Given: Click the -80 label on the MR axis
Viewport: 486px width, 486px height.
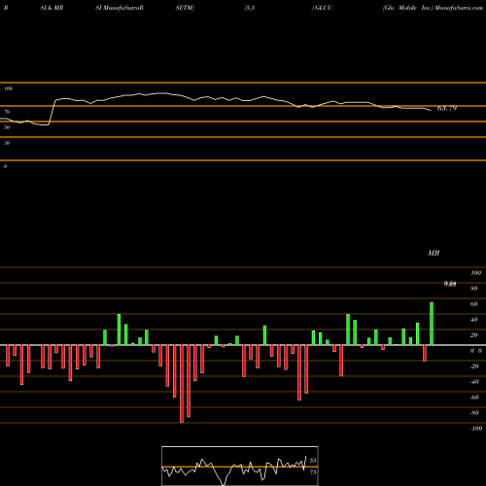Looking at the screenshot, I should tap(474, 413).
